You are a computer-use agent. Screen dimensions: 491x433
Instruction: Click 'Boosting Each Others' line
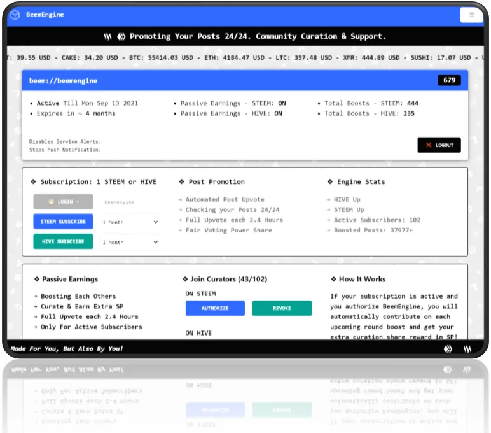point(78,296)
